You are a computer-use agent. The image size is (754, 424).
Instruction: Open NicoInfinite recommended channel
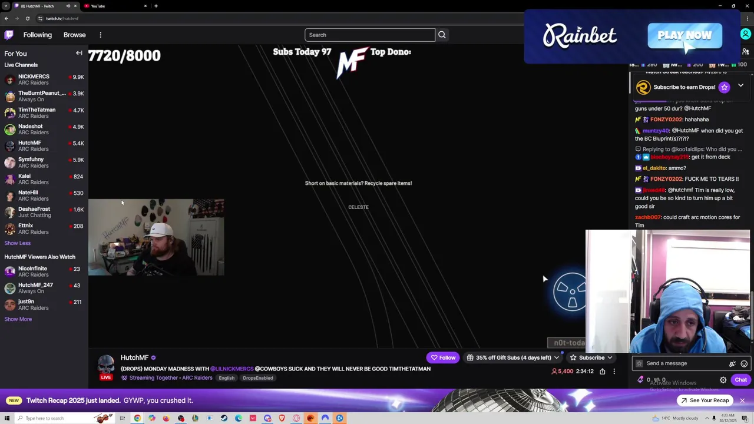[44, 271]
